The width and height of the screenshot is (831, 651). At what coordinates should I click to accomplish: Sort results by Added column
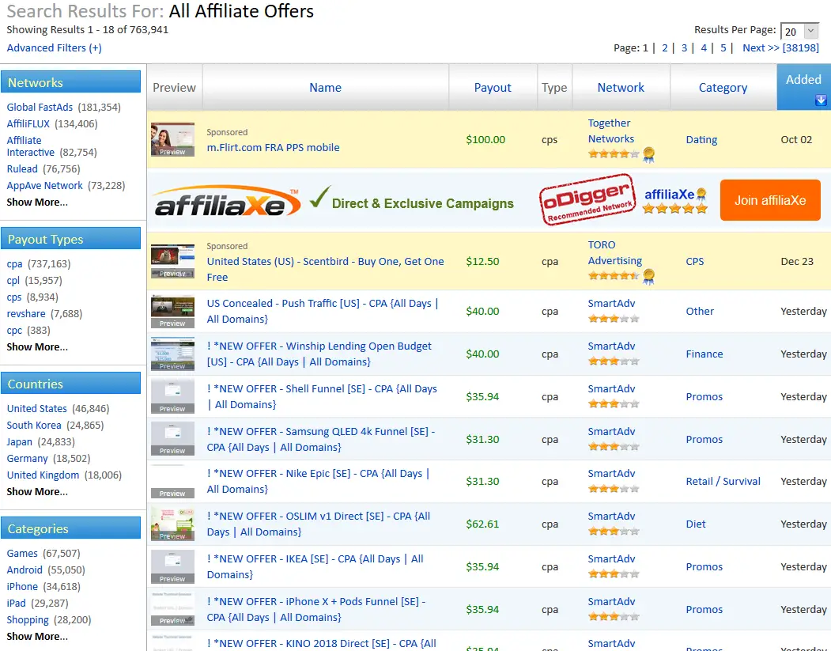pos(803,80)
